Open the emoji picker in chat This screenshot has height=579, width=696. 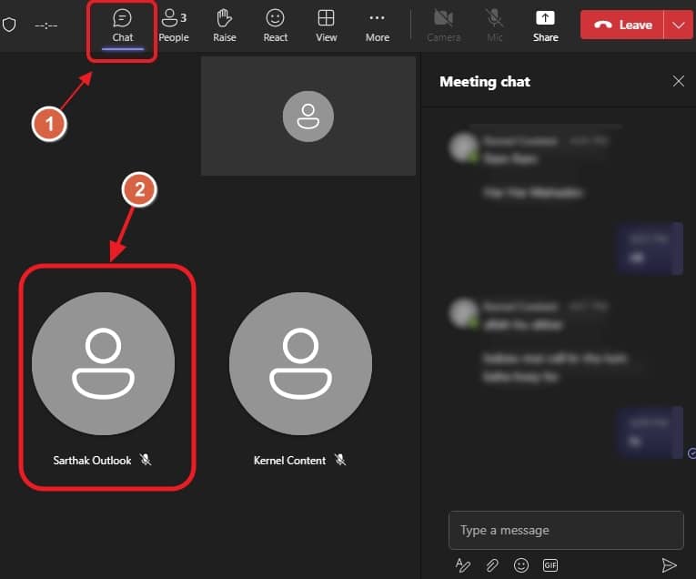pos(521,565)
